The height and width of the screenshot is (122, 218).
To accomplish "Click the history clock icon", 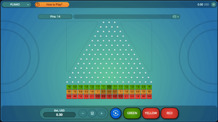I will 174,17.
